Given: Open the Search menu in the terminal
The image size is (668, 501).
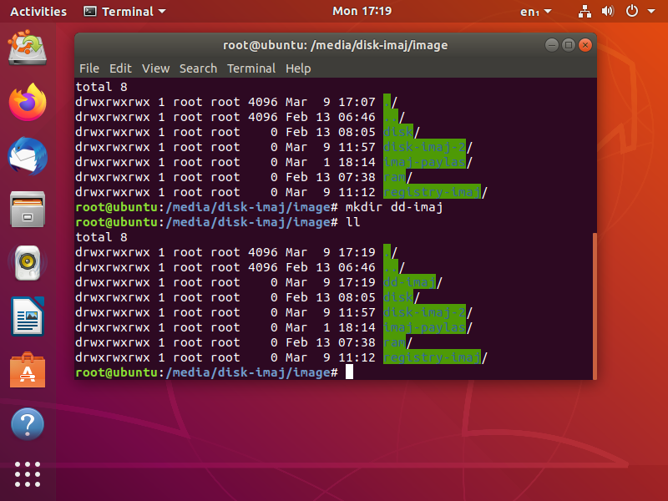Looking at the screenshot, I should pyautogui.click(x=198, y=68).
